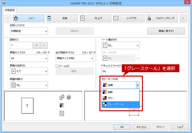Toggle the カラーモード dropdown arrow
The height and width of the screenshot is (133, 192).
pyautogui.click(x=138, y=85)
